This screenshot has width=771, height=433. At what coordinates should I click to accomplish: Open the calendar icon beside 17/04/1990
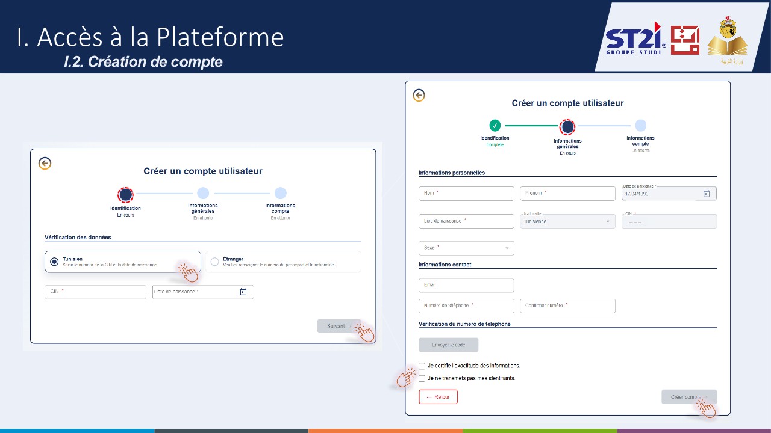click(x=707, y=194)
